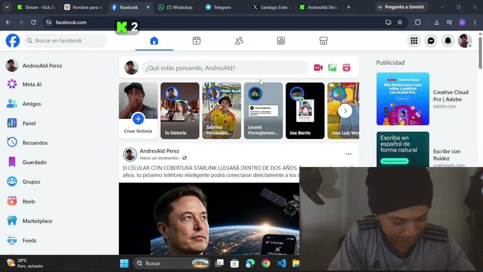The image size is (483, 272).
Task: Open the Chrome extensions puzzle icon
Action: coord(418,22)
